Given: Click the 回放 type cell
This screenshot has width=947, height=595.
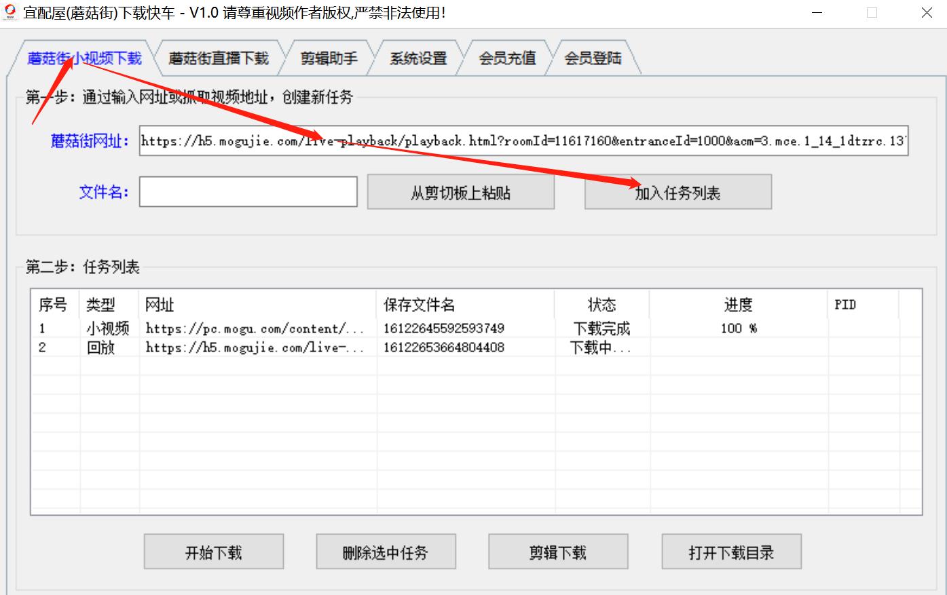Looking at the screenshot, I should 100,347.
